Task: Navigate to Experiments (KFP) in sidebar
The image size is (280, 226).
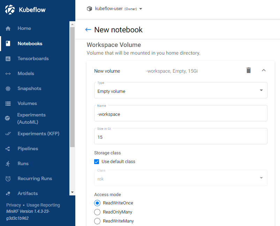Action: (x=38, y=134)
